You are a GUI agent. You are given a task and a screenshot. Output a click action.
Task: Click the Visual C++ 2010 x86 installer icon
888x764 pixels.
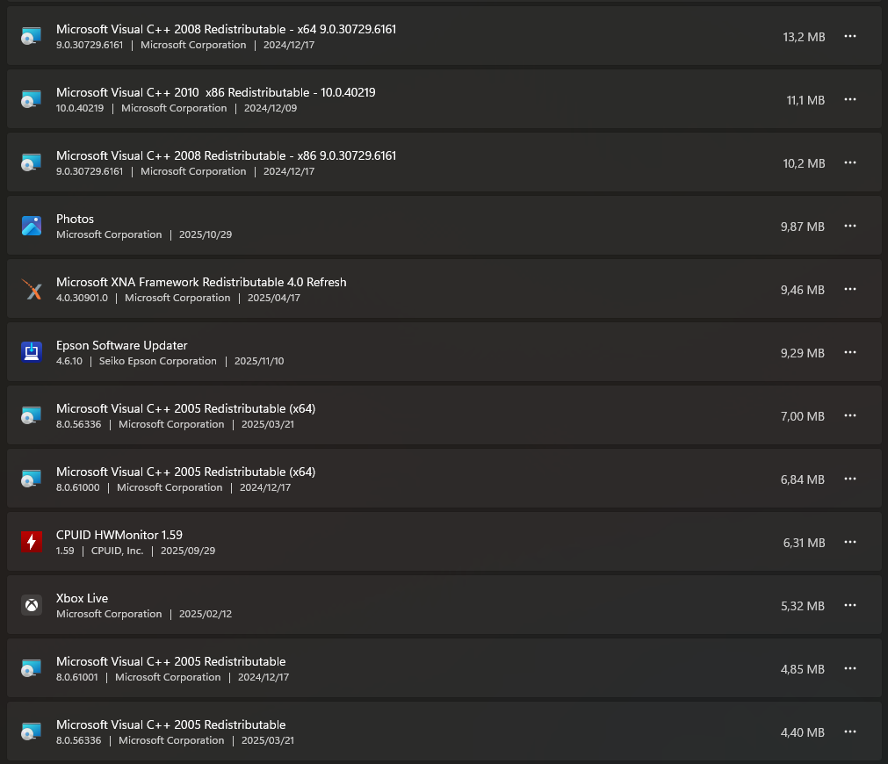click(32, 99)
